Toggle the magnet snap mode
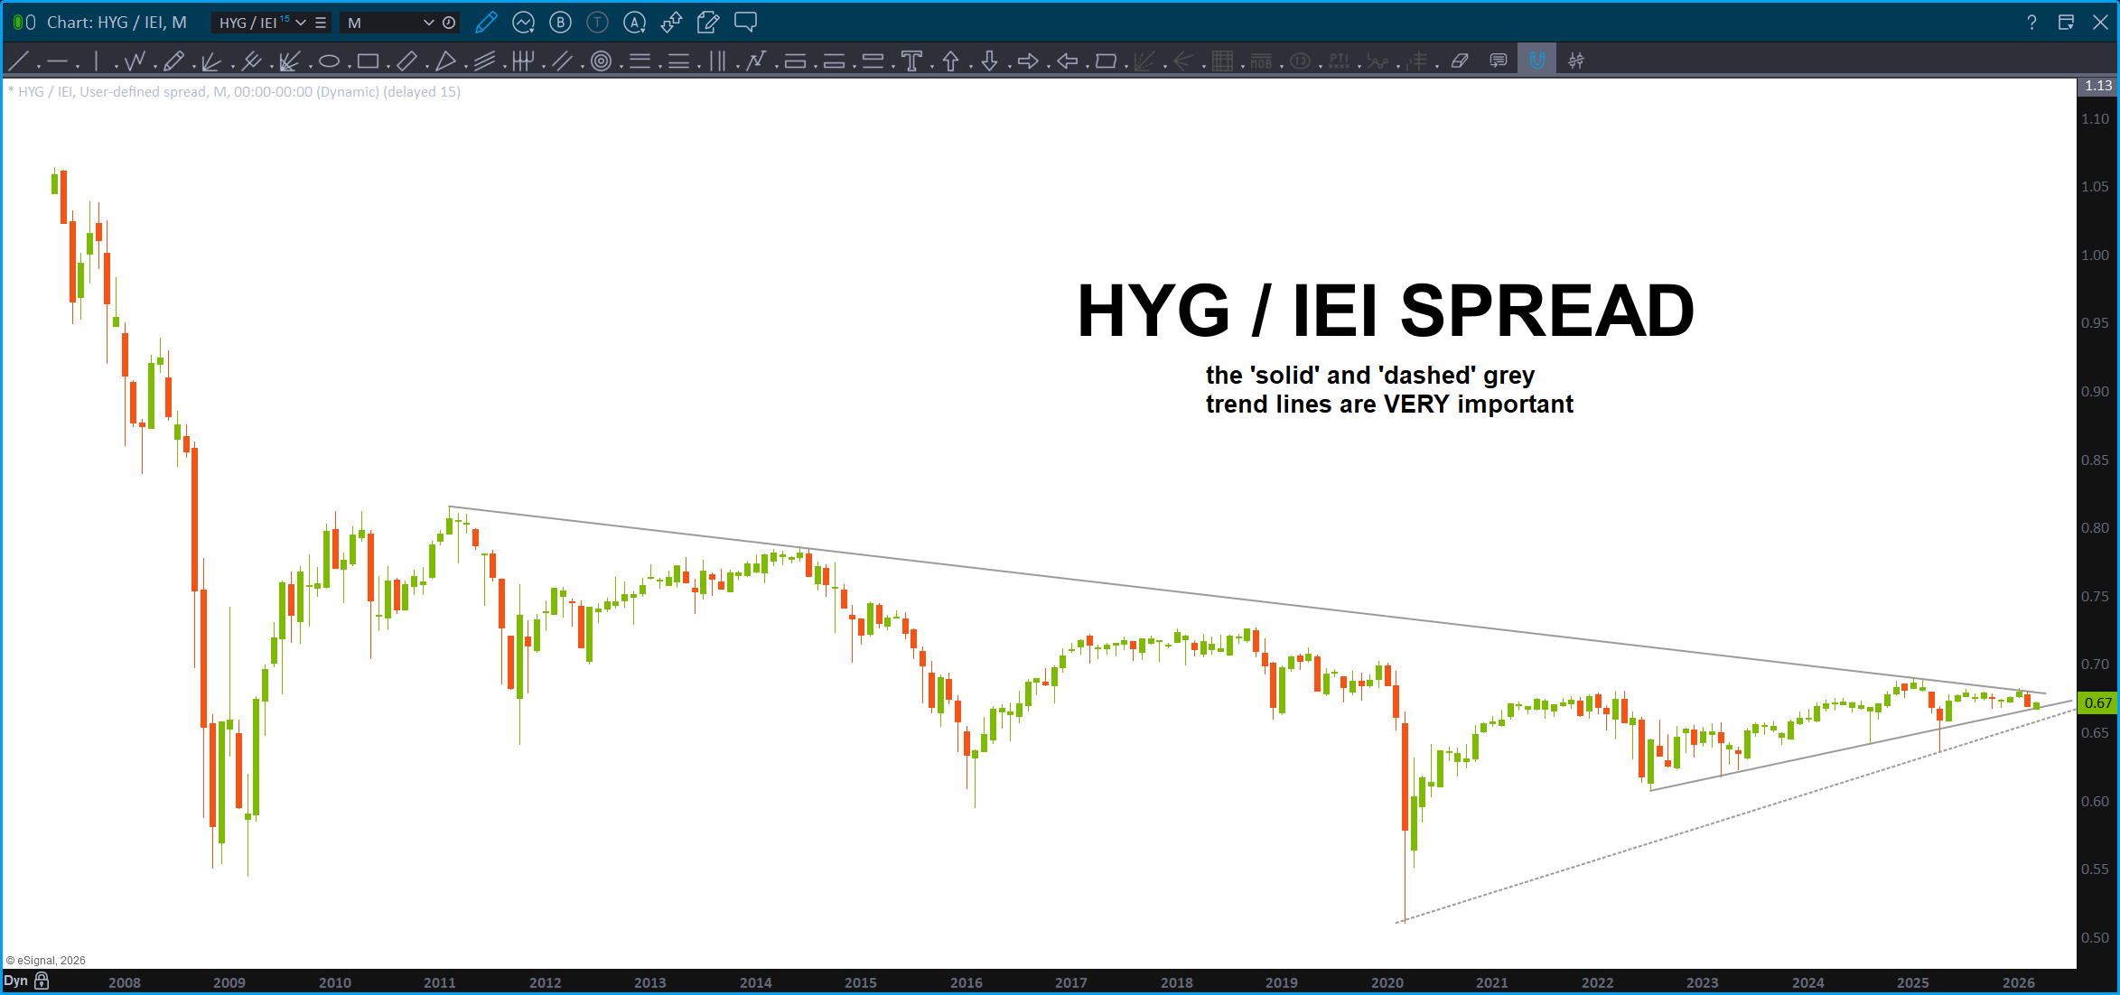This screenshot has height=995, width=2120. pyautogui.click(x=1536, y=60)
